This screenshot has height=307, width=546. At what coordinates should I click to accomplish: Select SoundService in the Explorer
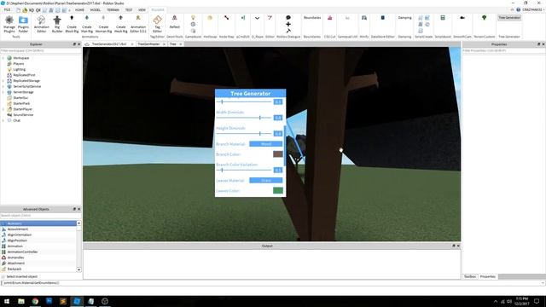coord(23,115)
